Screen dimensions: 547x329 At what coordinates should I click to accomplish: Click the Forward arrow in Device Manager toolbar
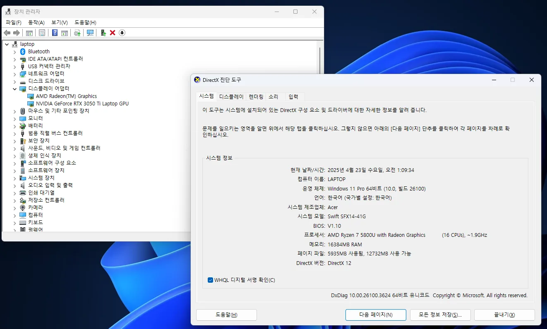tap(17, 33)
